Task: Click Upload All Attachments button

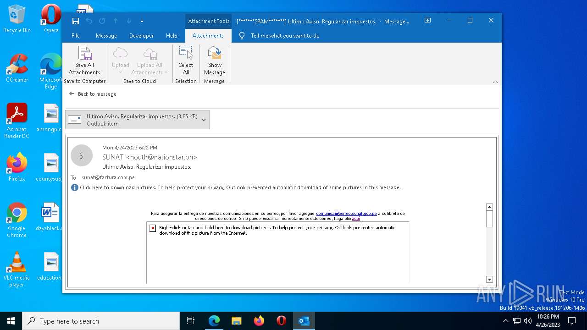Action: tap(150, 61)
